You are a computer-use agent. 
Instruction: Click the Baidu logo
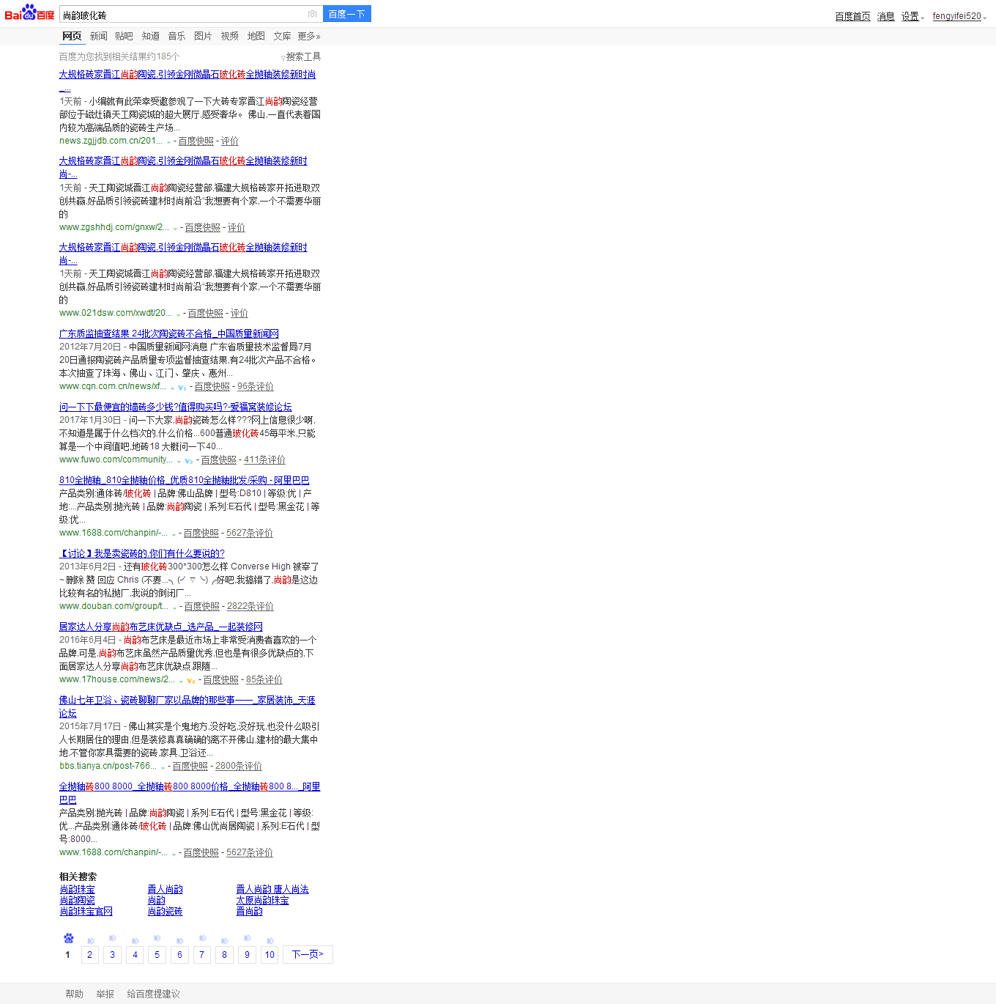pyautogui.click(x=29, y=12)
